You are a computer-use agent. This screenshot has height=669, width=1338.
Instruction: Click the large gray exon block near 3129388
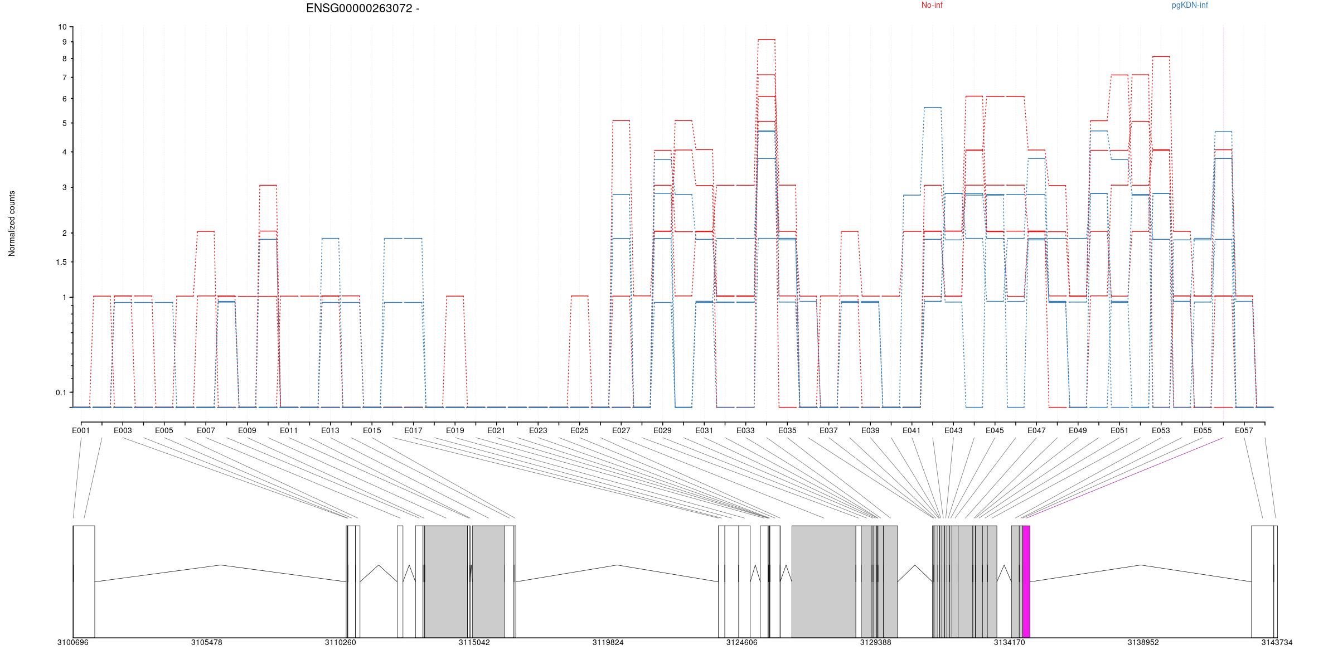pos(823,581)
